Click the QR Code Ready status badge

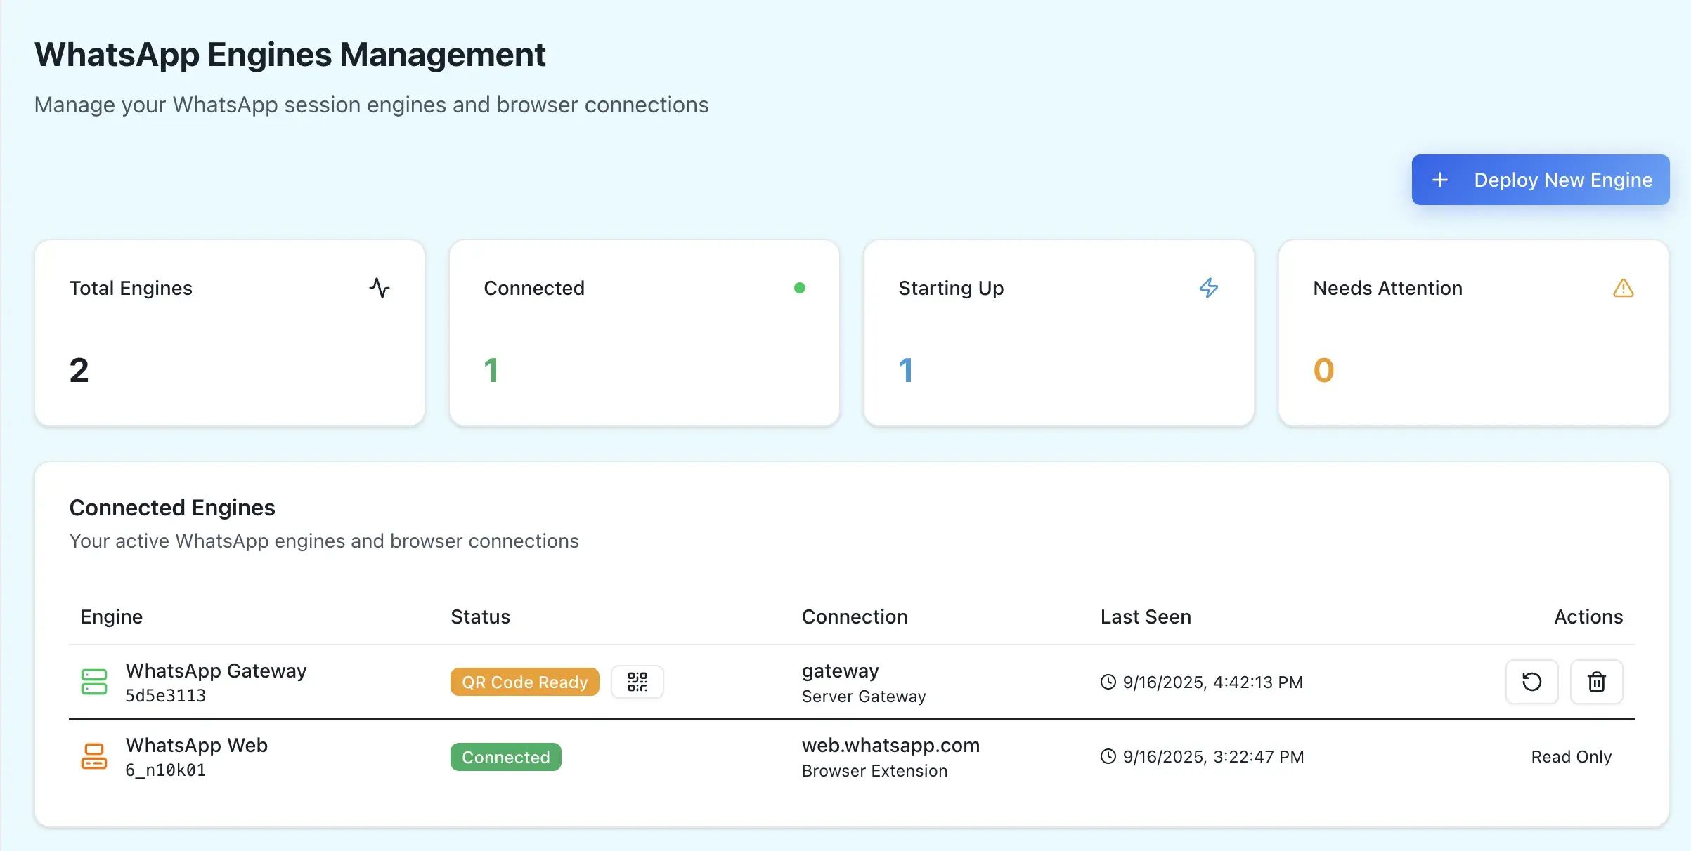click(x=524, y=682)
